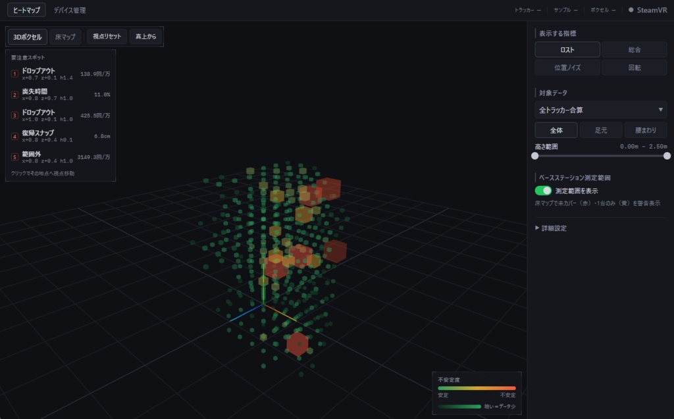Choose the 位置ノイズ metric

[567, 68]
